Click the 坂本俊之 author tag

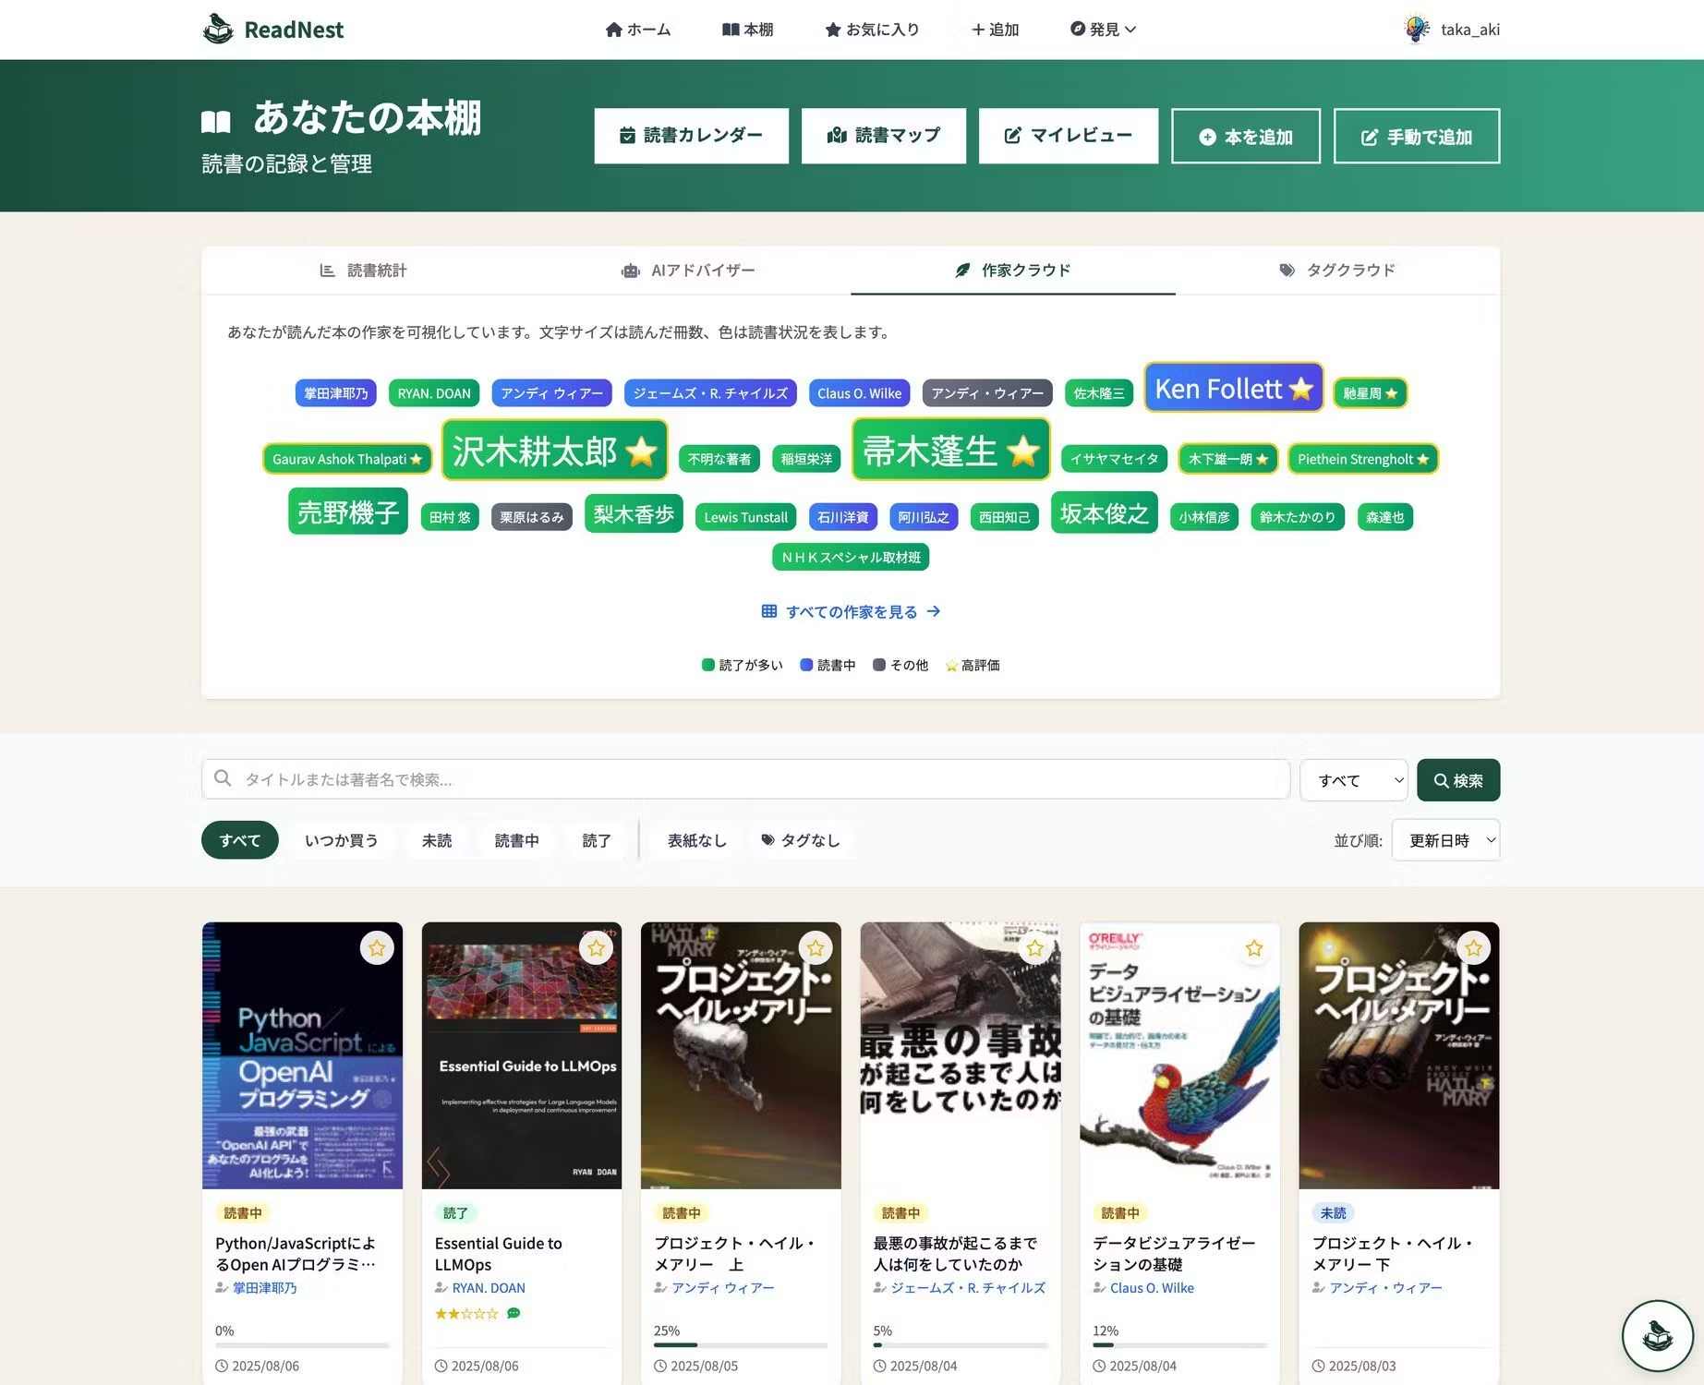(1104, 514)
